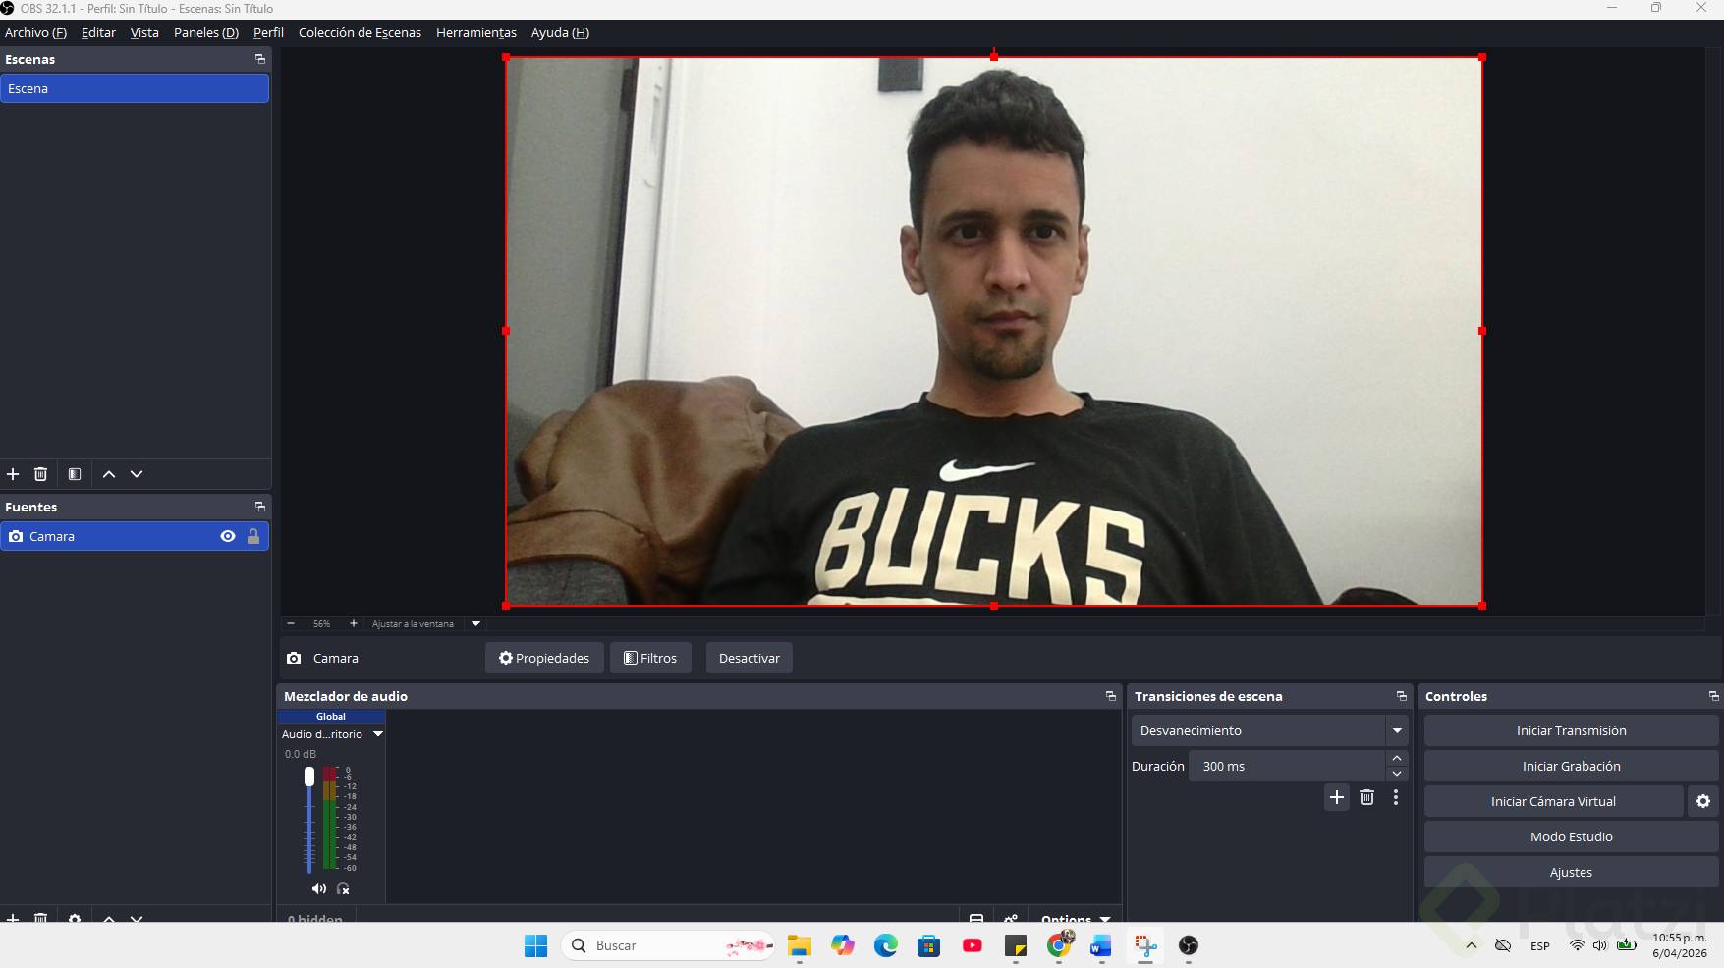Open the Perfil menu

pos(268,32)
